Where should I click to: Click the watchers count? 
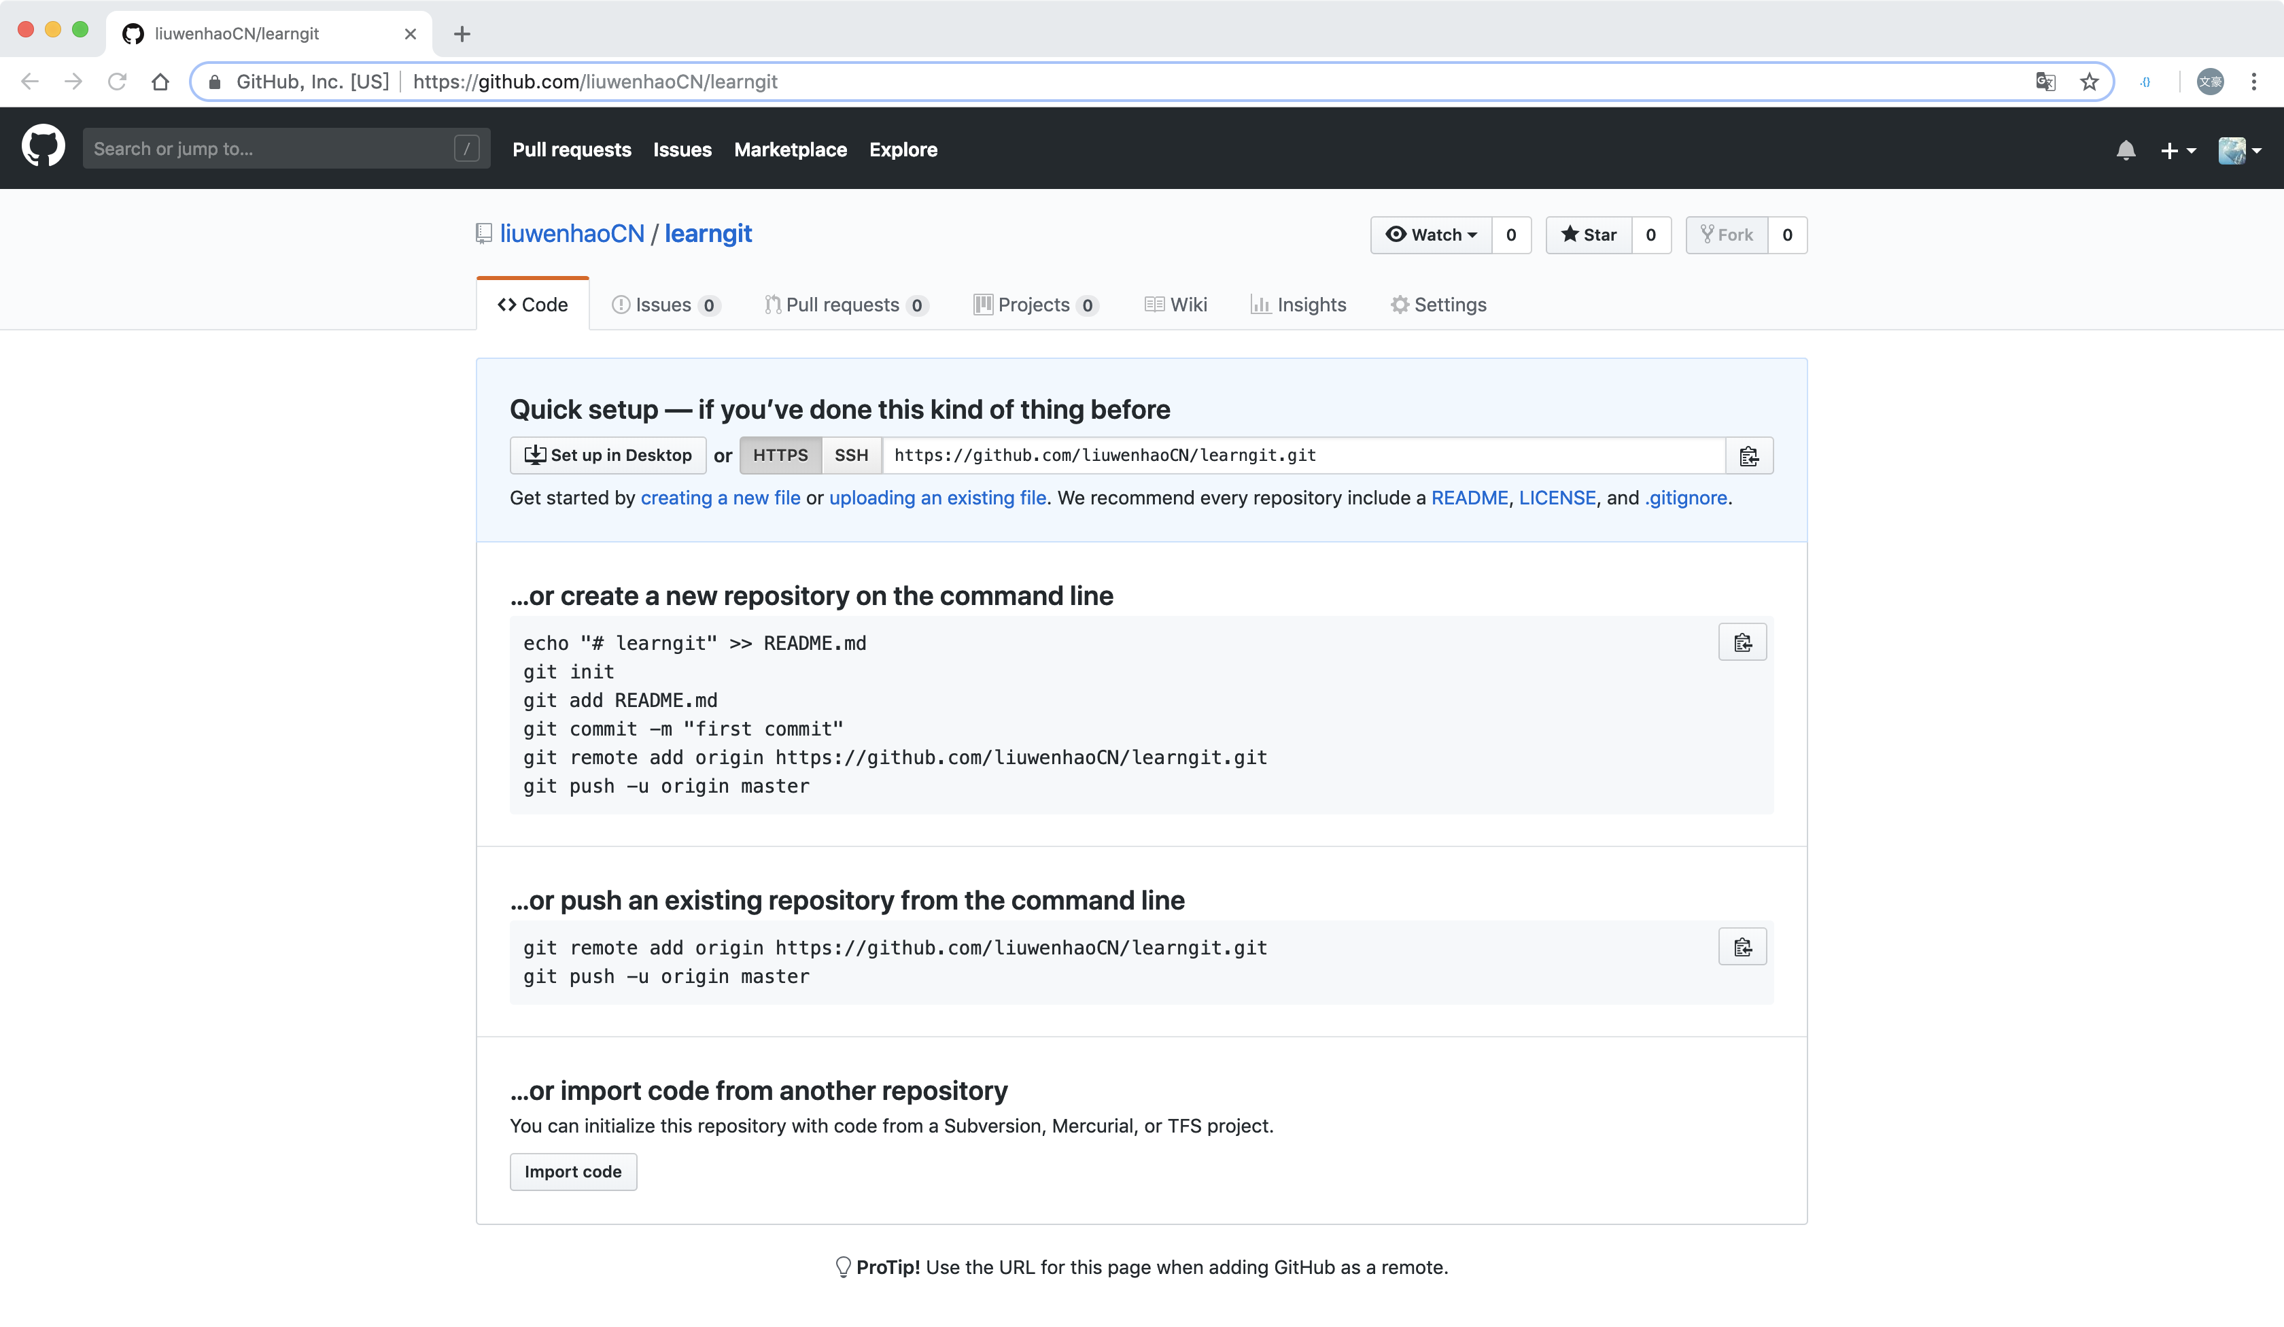coord(1511,235)
